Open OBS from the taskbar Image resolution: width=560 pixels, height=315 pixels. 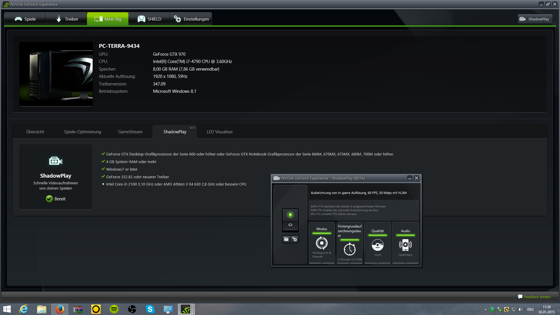[132, 309]
